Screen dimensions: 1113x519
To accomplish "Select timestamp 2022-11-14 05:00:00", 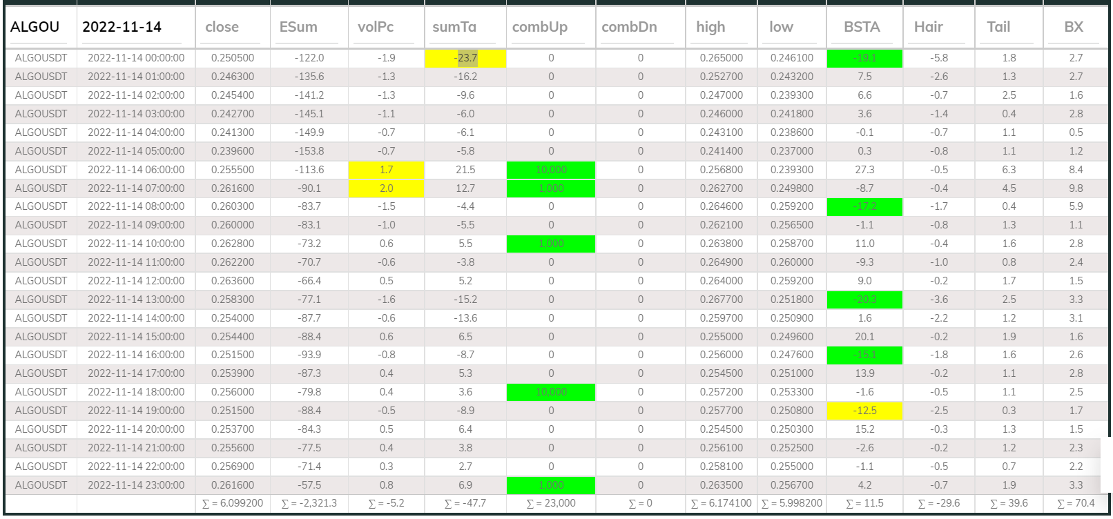I will point(136,151).
